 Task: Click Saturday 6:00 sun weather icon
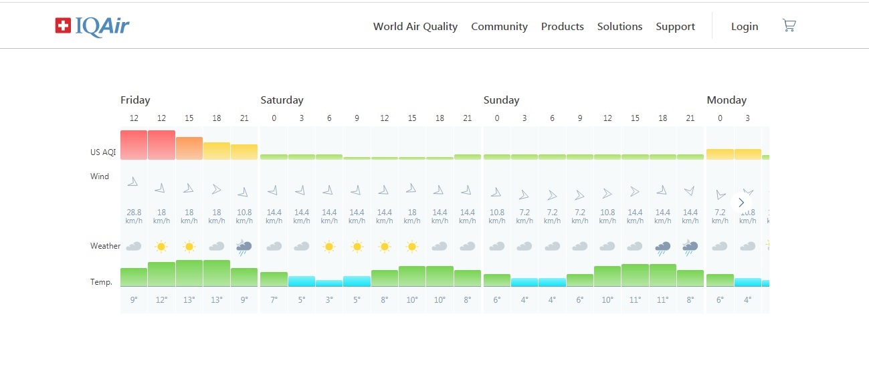point(329,247)
